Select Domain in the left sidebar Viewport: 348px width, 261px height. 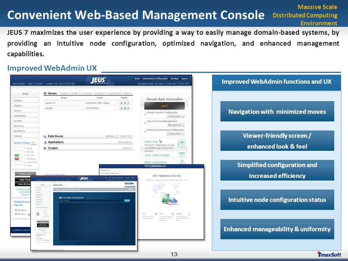tap(25, 100)
